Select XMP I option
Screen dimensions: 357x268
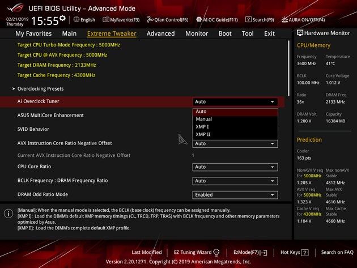[235, 127]
